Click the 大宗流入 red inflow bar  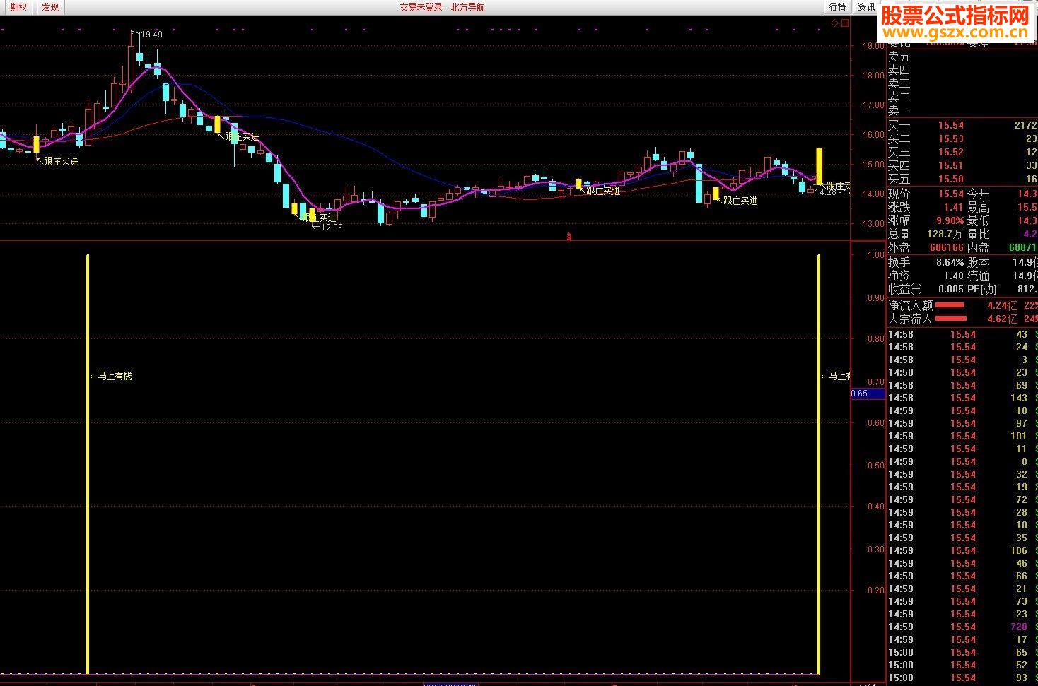pyautogui.click(x=950, y=319)
